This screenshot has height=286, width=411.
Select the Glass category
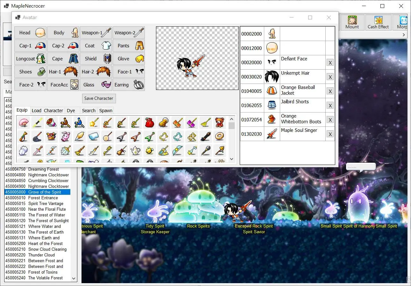point(96,85)
